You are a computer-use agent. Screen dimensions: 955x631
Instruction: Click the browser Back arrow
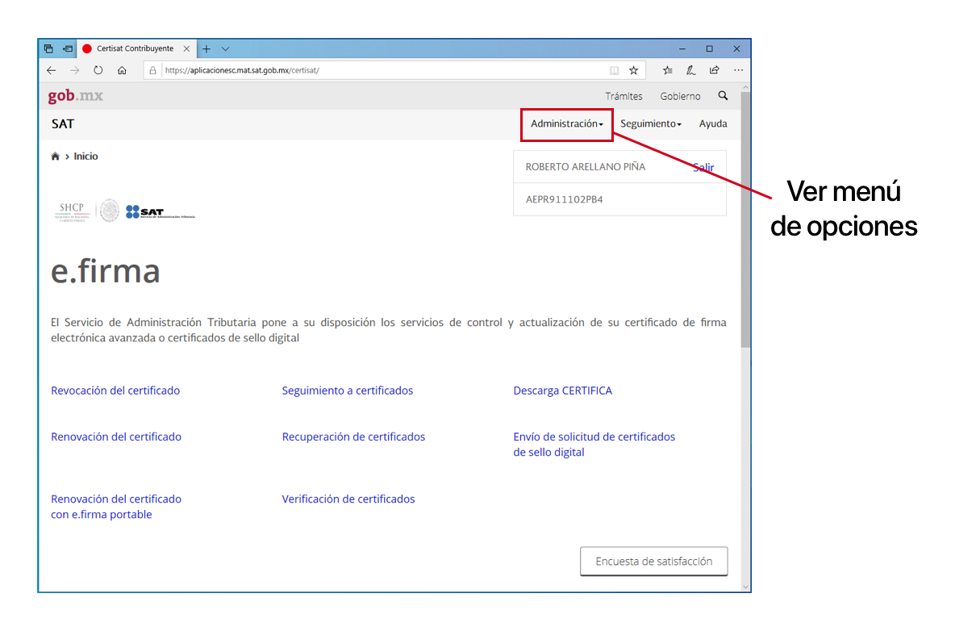click(51, 71)
